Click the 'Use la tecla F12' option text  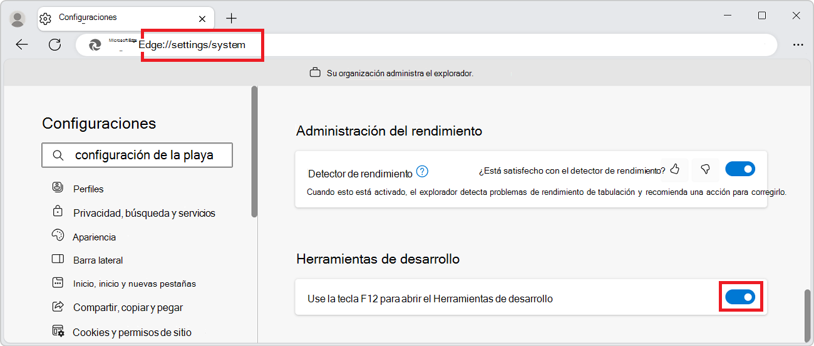(430, 299)
